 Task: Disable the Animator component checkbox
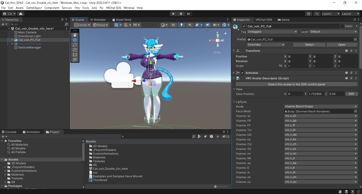point(243,73)
